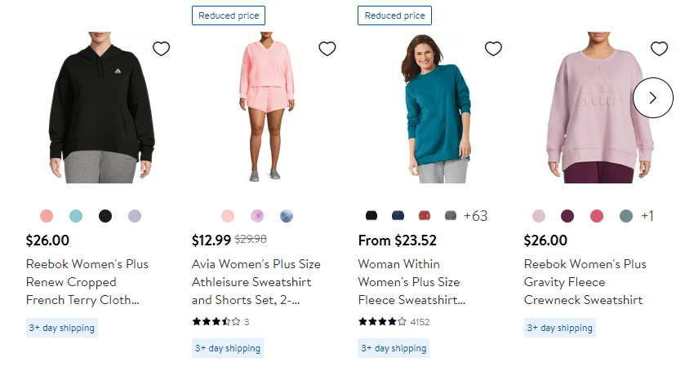Viewport: 685px width, 375px height.
Task: View the 4152 reviews star rating
Action: pyautogui.click(x=382, y=322)
